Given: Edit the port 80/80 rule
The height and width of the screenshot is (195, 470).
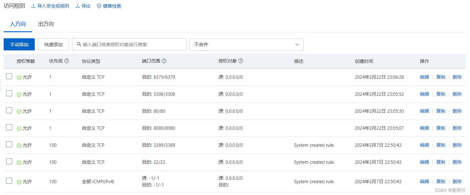Looking at the screenshot, I should [424, 111].
